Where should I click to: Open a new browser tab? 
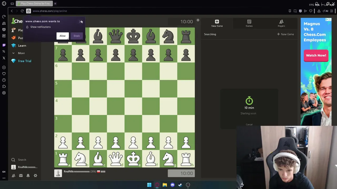click(x=55, y=4)
